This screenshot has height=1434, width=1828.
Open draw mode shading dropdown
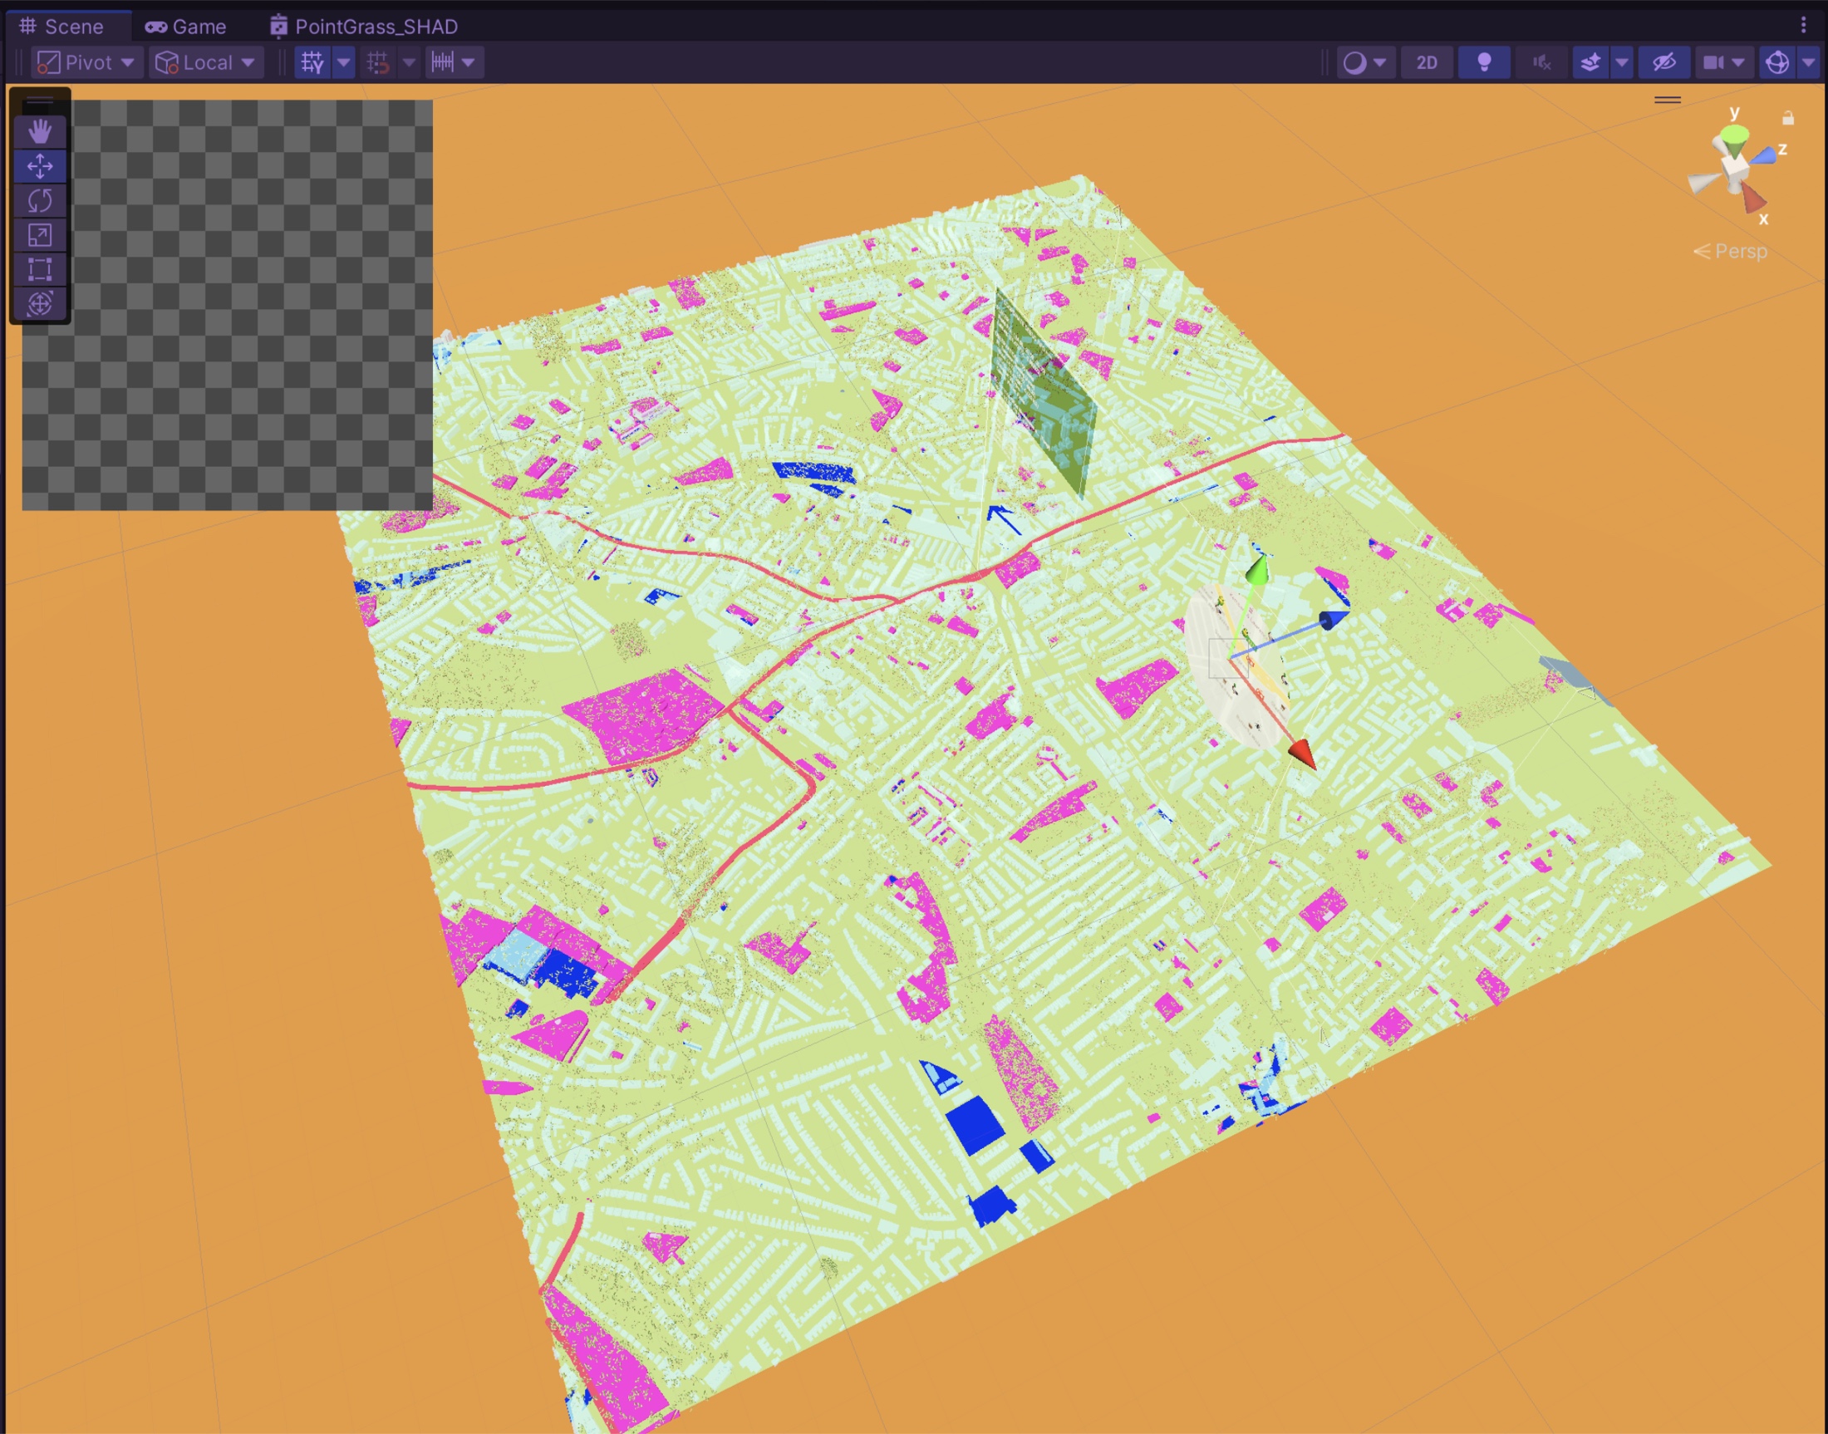point(1365,62)
